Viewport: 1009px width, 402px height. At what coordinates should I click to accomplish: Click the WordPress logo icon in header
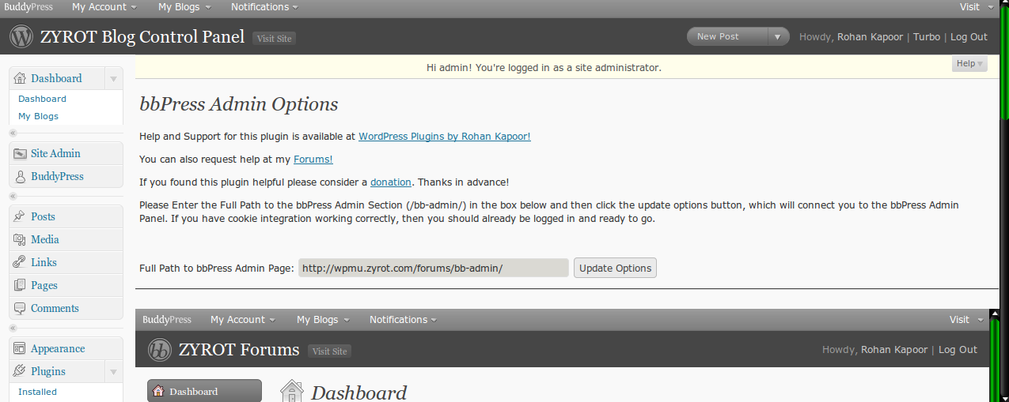point(21,36)
